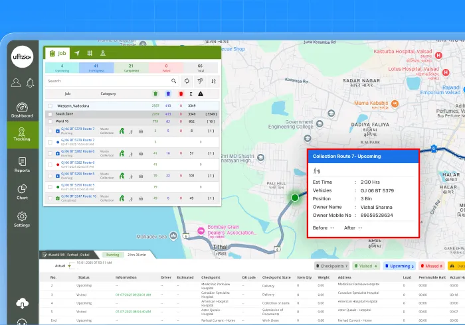
Task: Open Settings from the sidebar
Action: (x=21, y=220)
